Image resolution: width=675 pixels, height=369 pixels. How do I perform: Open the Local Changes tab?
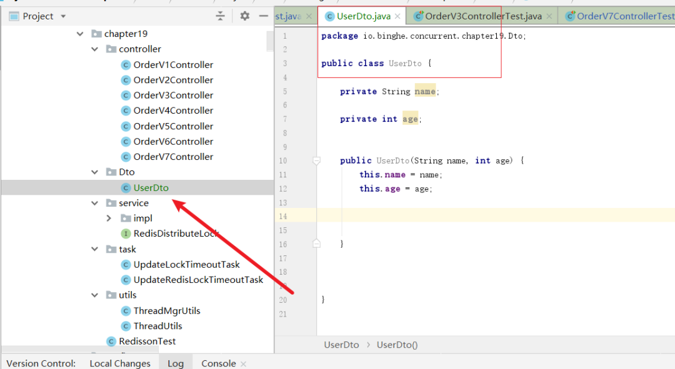[120, 363]
